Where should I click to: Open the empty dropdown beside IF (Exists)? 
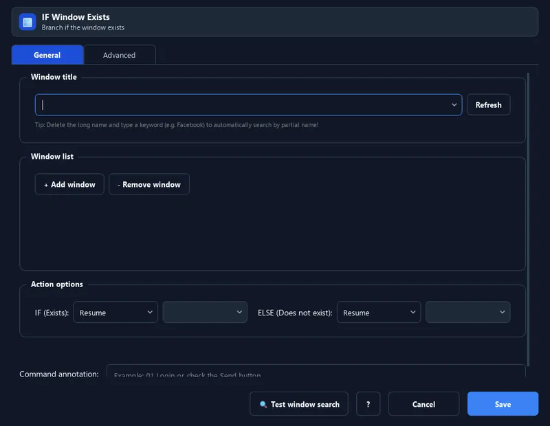(x=205, y=312)
